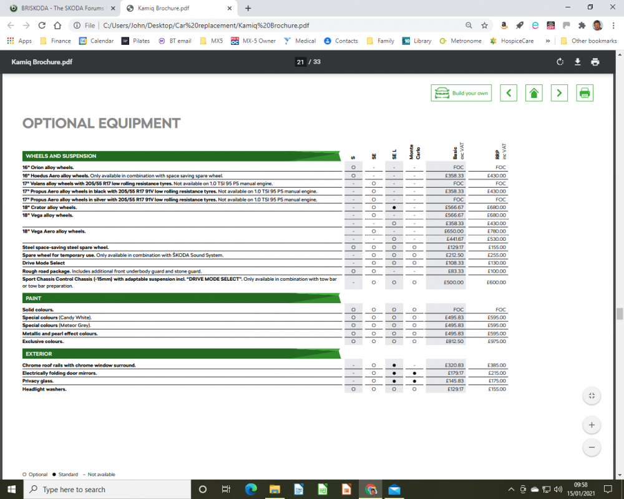Download the Kamiq Brochure PDF
The width and height of the screenshot is (624, 499).
pyautogui.click(x=577, y=62)
